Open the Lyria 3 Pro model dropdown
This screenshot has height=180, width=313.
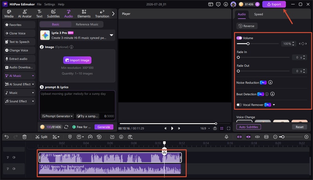pos(112,35)
